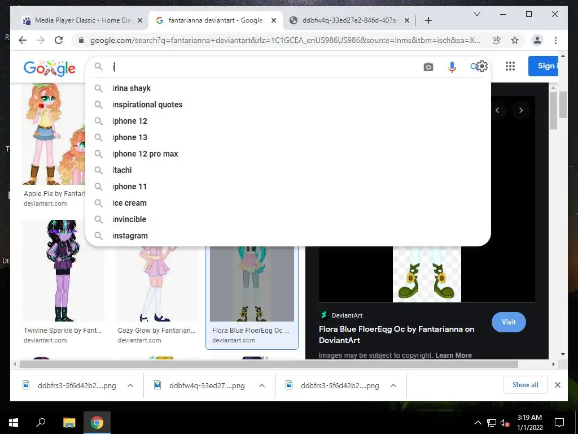This screenshot has width=578, height=434.
Task: Start voice search with microphone
Action: click(452, 67)
